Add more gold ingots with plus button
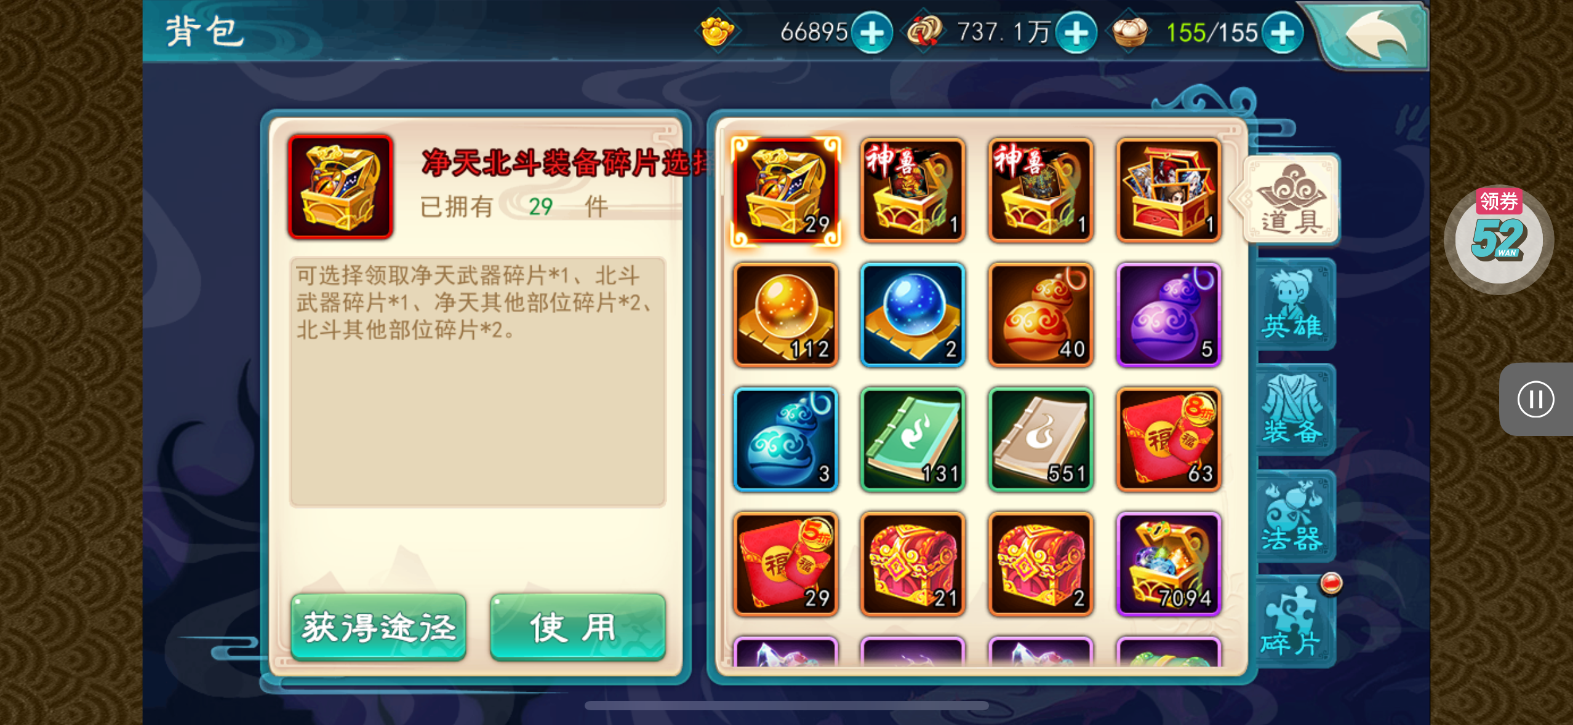 (x=872, y=33)
